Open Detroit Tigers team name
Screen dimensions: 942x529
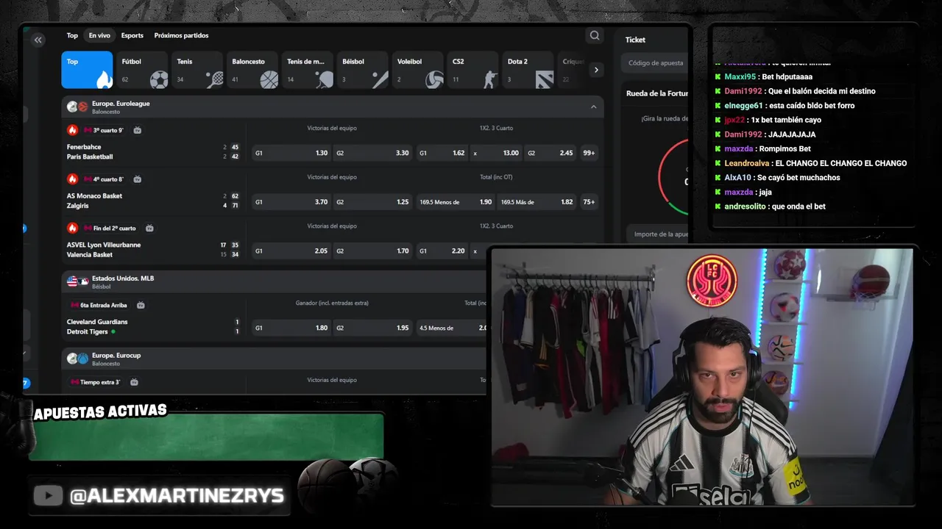88,331
